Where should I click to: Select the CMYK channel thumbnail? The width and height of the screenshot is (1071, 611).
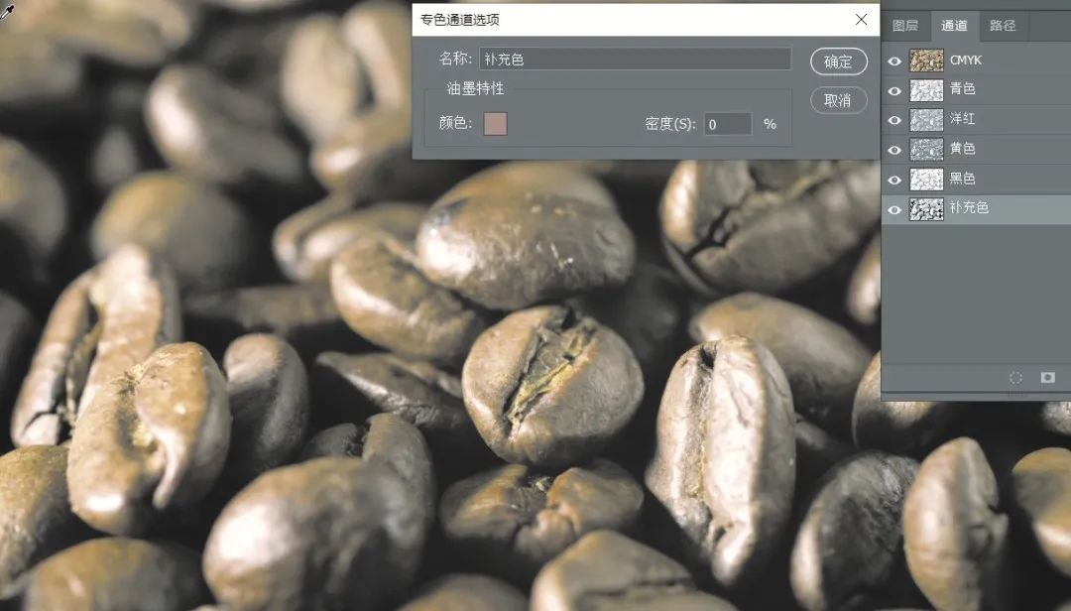(926, 61)
